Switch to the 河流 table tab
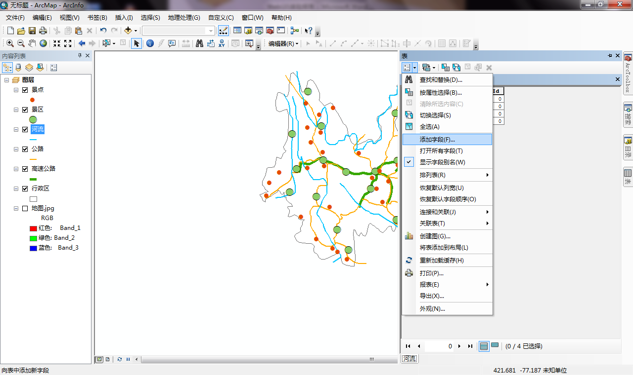The width and height of the screenshot is (633, 375). pos(409,359)
